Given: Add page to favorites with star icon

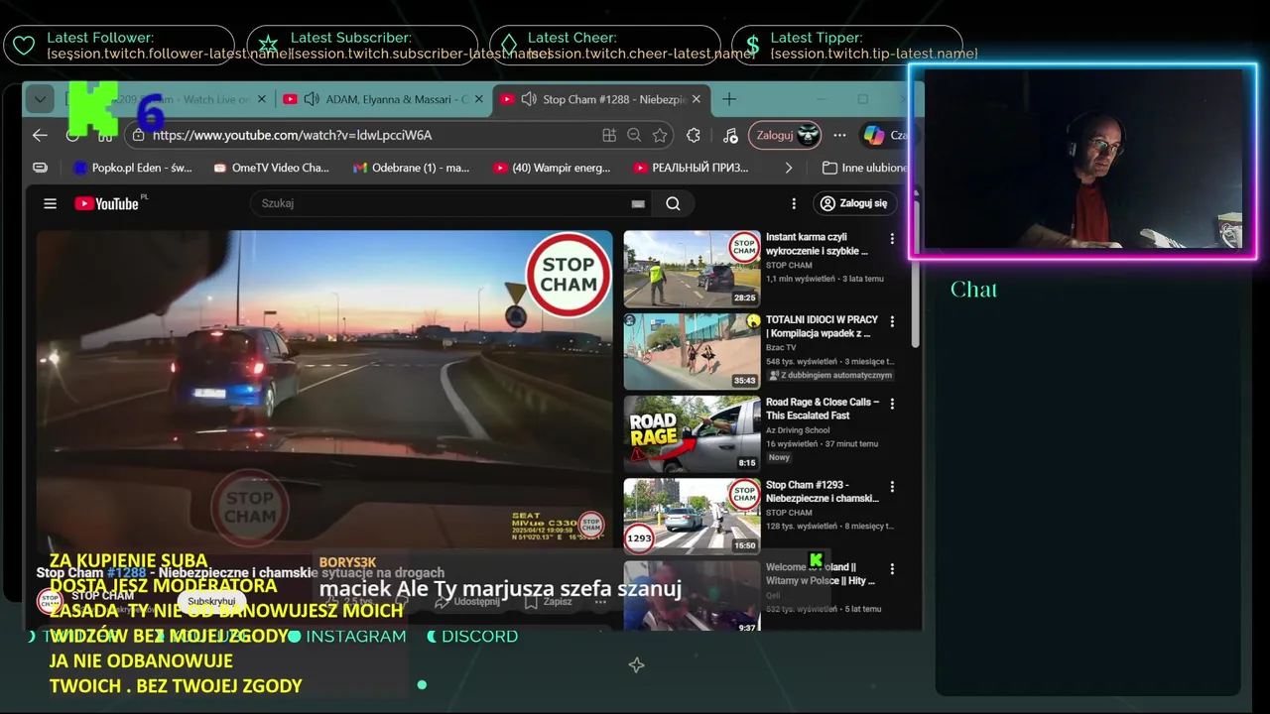Looking at the screenshot, I should [x=660, y=135].
